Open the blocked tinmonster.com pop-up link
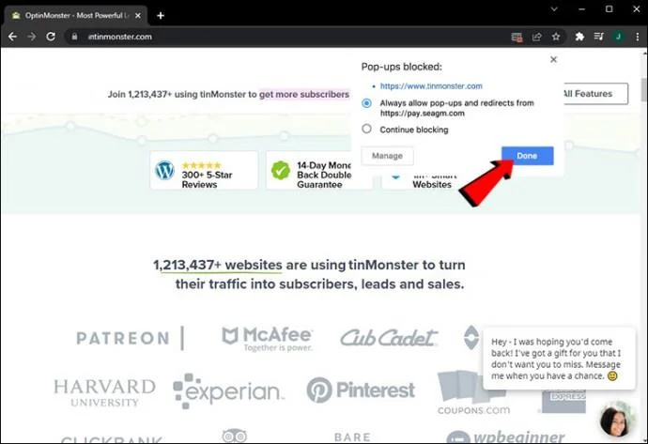Screen dimensions: 648x444 [x=431, y=86]
